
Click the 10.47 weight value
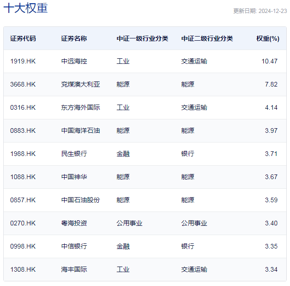[269, 61]
